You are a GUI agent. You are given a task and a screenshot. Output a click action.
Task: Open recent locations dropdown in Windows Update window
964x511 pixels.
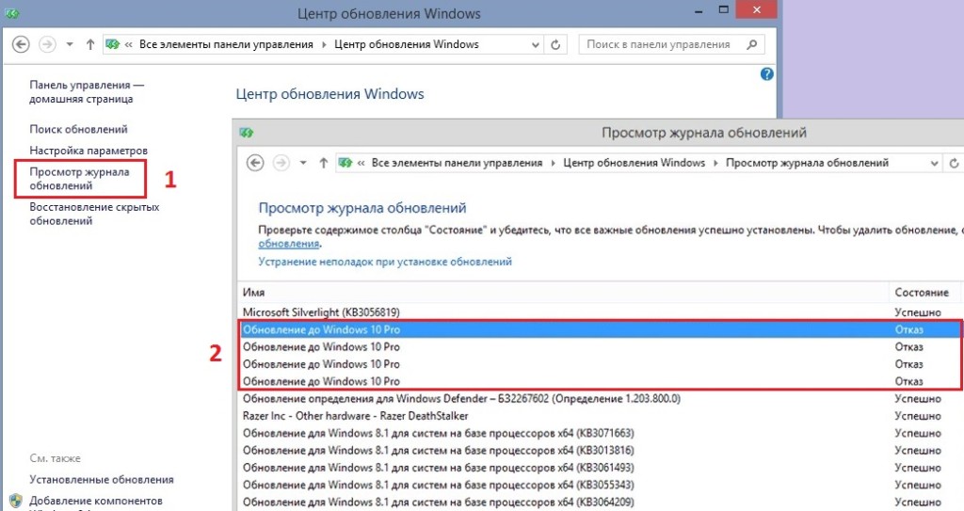click(x=70, y=44)
